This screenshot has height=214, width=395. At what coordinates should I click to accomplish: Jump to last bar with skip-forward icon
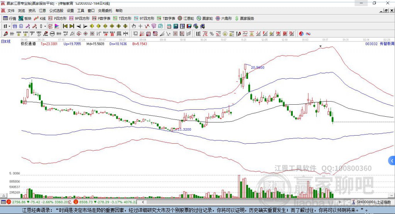pyautogui.click(x=72, y=26)
